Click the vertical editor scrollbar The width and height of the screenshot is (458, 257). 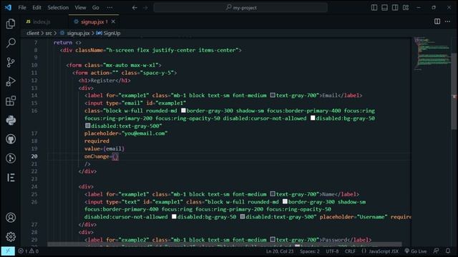(454, 91)
